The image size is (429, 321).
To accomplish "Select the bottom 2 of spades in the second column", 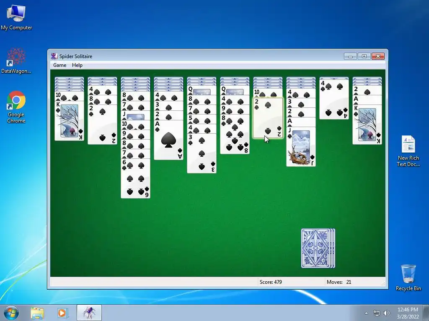I will pos(102,124).
